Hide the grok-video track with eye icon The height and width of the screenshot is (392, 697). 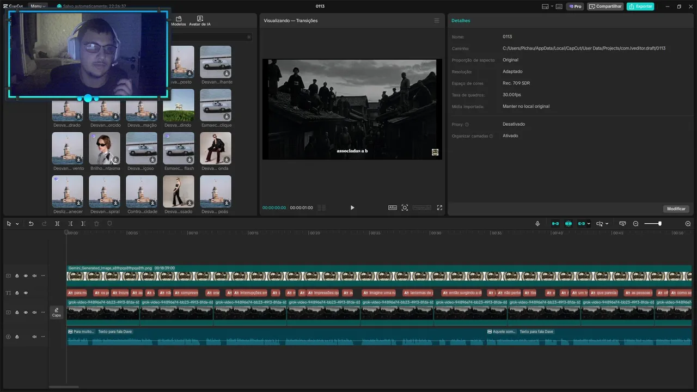click(x=26, y=313)
